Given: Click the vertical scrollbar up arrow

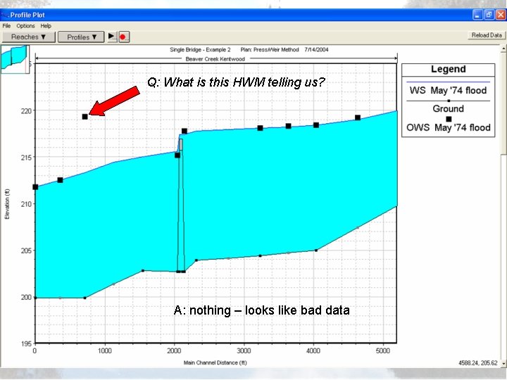Looking at the screenshot, I should point(503,49).
